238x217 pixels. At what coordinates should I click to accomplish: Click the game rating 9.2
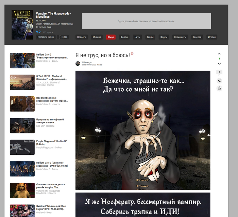[38, 32]
